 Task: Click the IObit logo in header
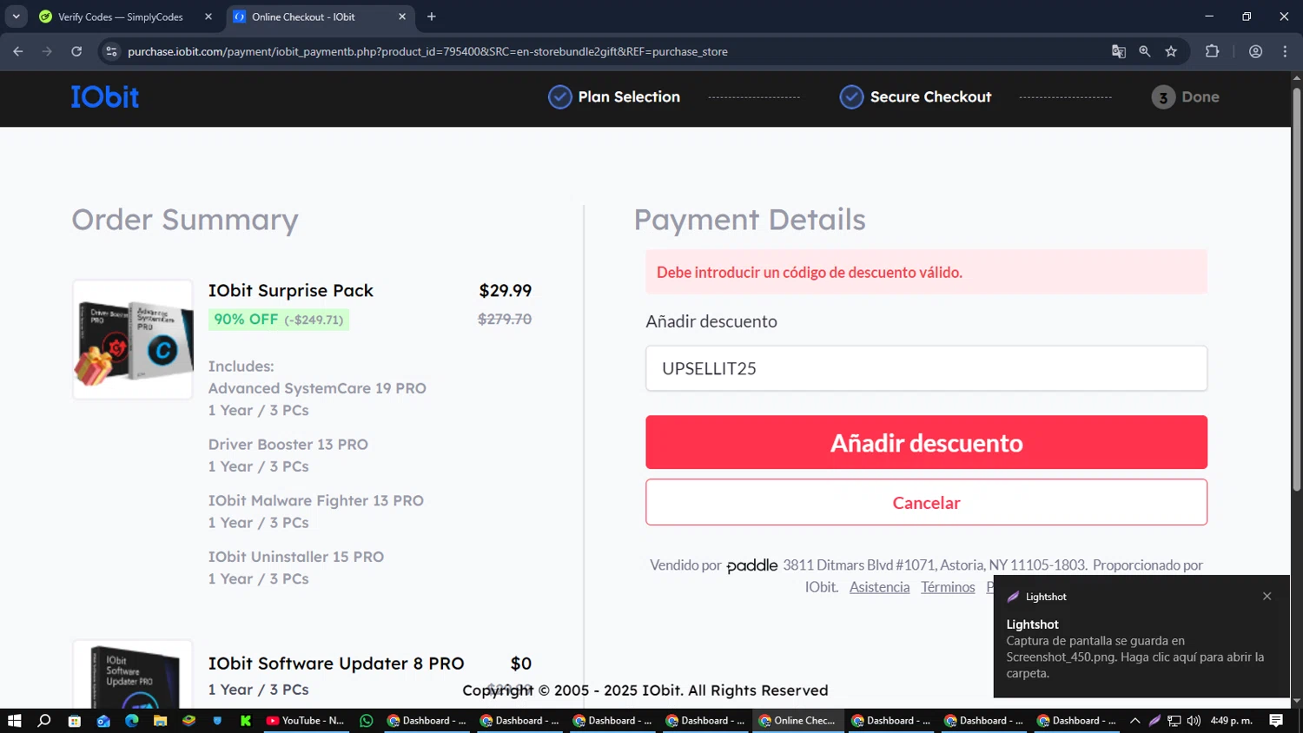pos(104,97)
